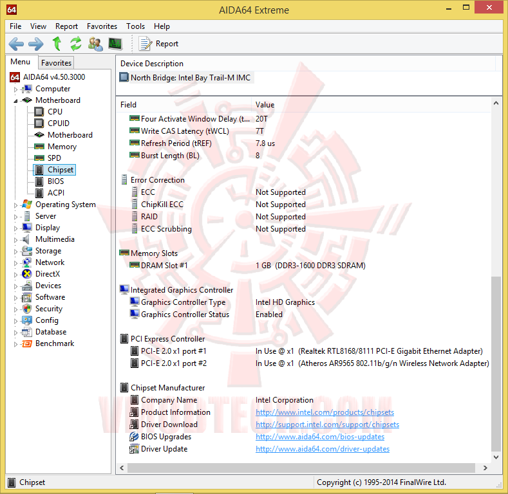Open the Report menu
The width and height of the screenshot is (508, 494).
point(66,26)
